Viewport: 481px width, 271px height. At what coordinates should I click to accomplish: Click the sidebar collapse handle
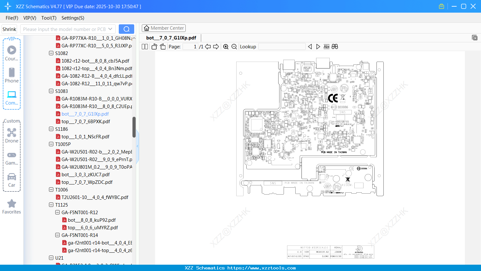(x=137, y=146)
